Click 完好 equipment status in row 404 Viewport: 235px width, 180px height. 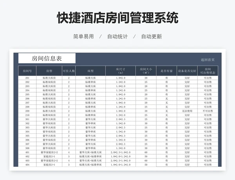[187, 165]
